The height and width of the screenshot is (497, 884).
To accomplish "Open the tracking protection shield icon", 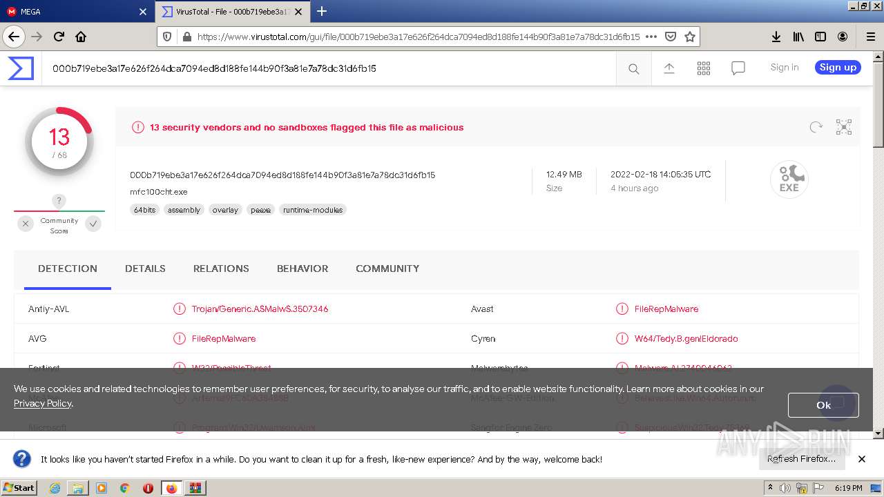I will (167, 37).
